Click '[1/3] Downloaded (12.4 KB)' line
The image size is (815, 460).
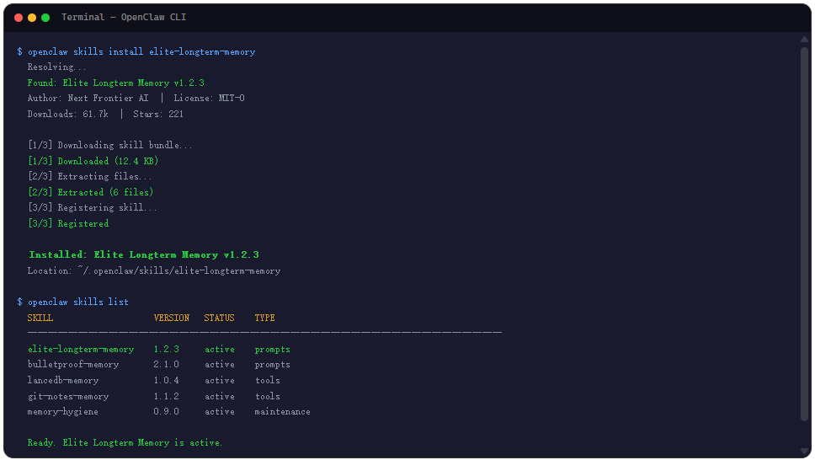93,161
